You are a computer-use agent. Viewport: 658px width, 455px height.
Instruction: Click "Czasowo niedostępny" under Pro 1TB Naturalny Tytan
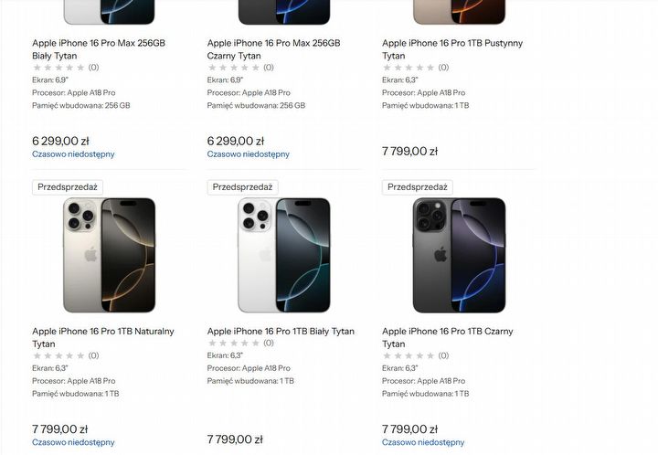coord(73,442)
